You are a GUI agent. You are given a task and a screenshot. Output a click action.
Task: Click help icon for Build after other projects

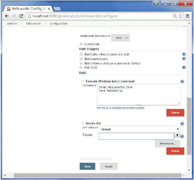click(x=184, y=54)
